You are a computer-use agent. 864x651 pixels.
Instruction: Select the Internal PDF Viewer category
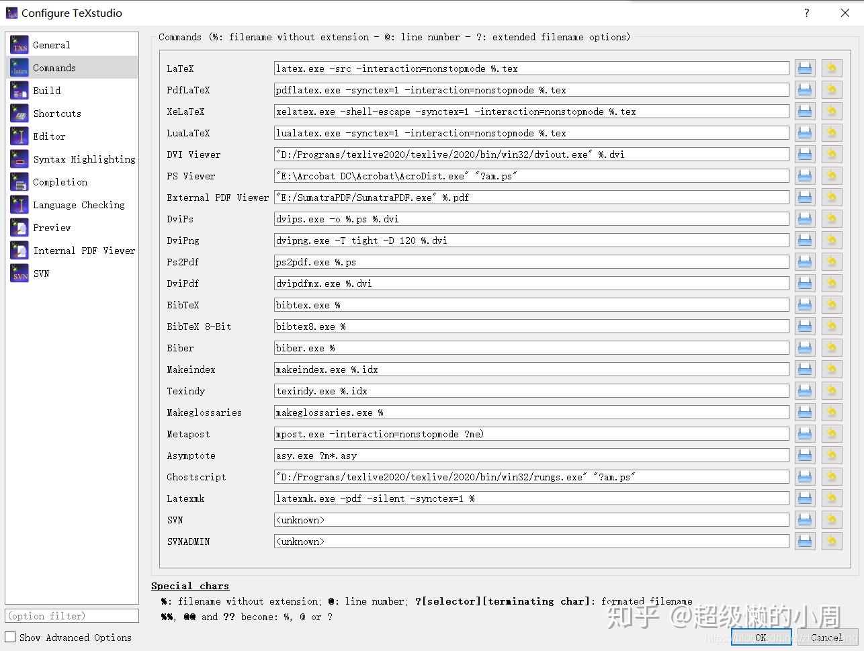click(x=85, y=251)
